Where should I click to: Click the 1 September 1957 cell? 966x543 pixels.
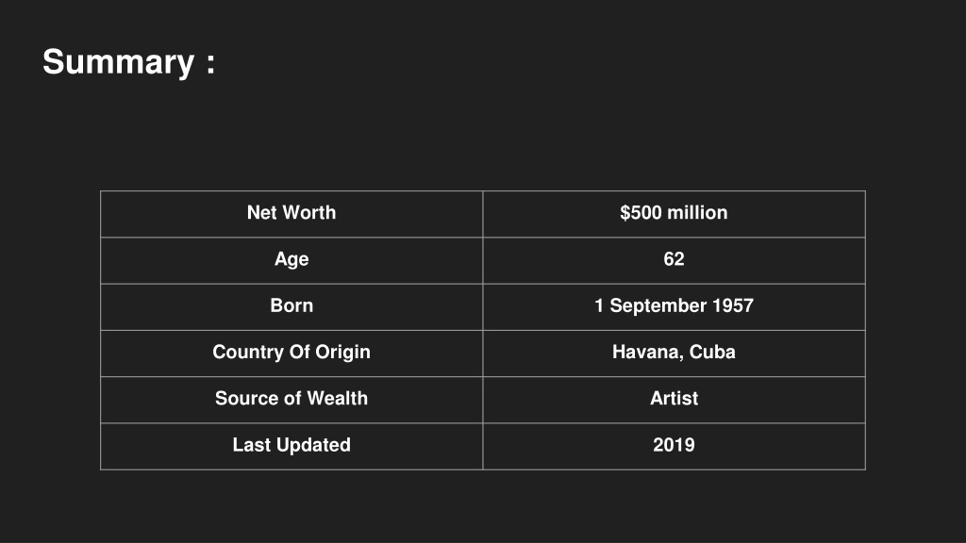click(674, 306)
